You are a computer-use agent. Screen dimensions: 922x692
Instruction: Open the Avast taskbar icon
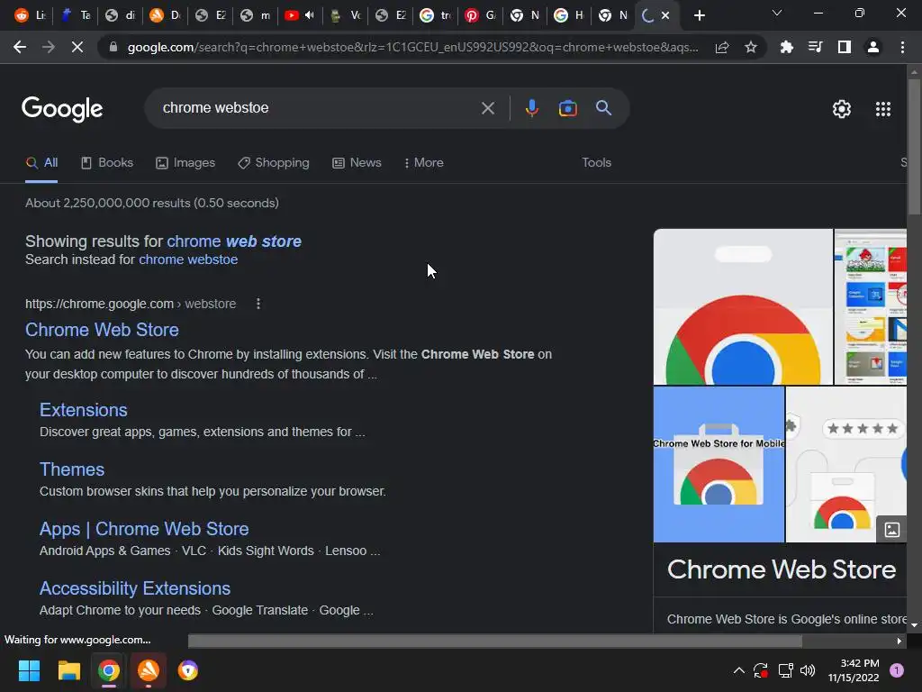(x=149, y=670)
